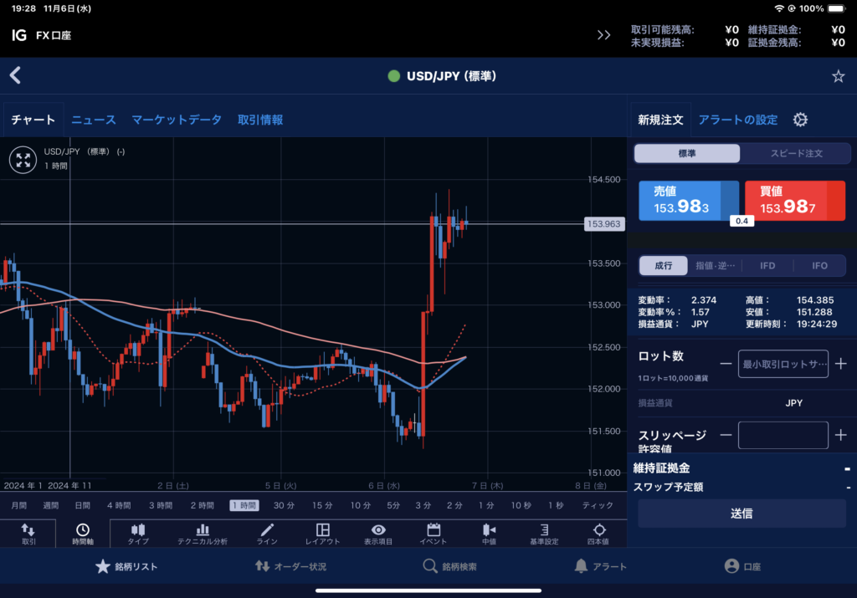Open the タイプ chart type tool

tap(138, 534)
